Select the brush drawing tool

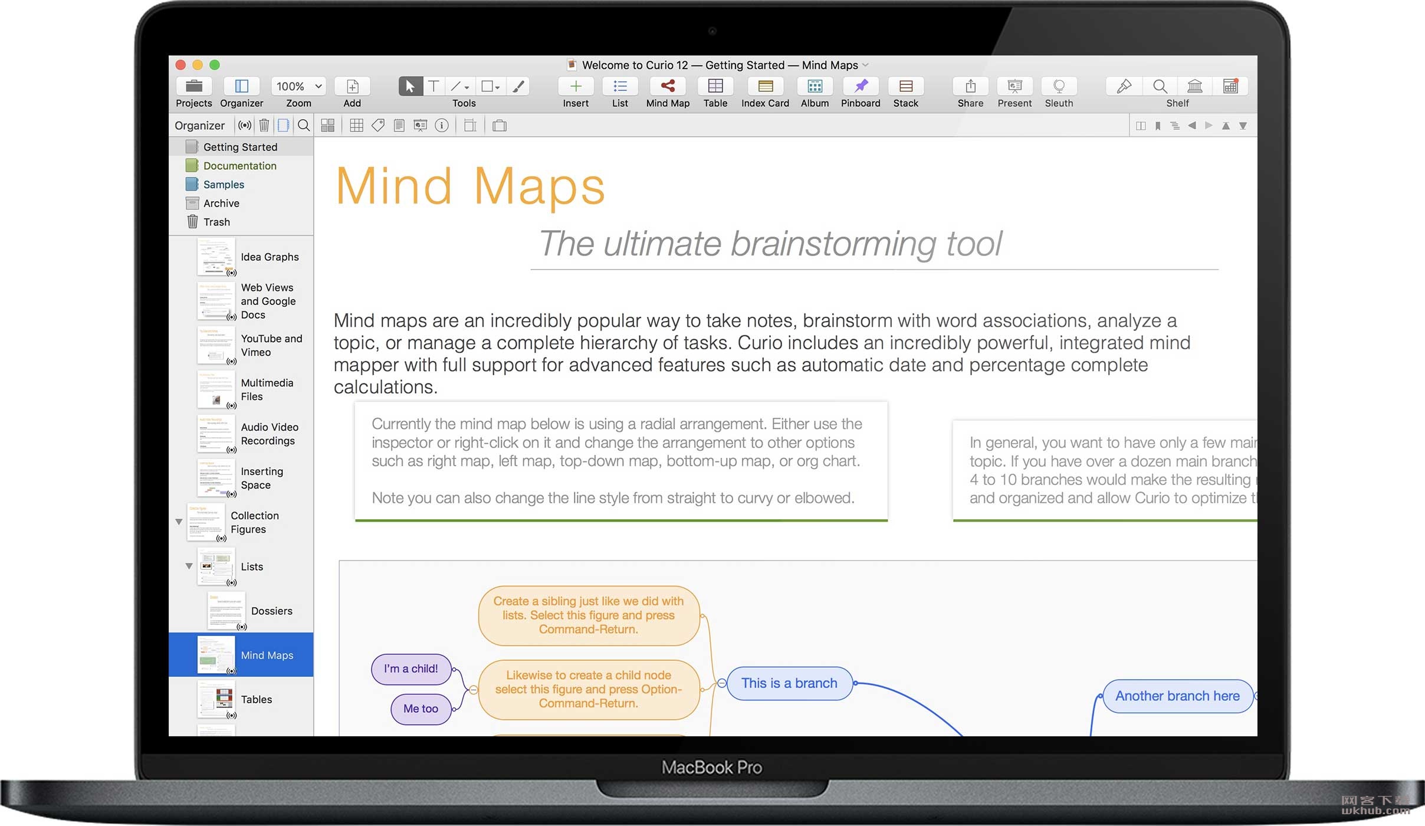[518, 86]
